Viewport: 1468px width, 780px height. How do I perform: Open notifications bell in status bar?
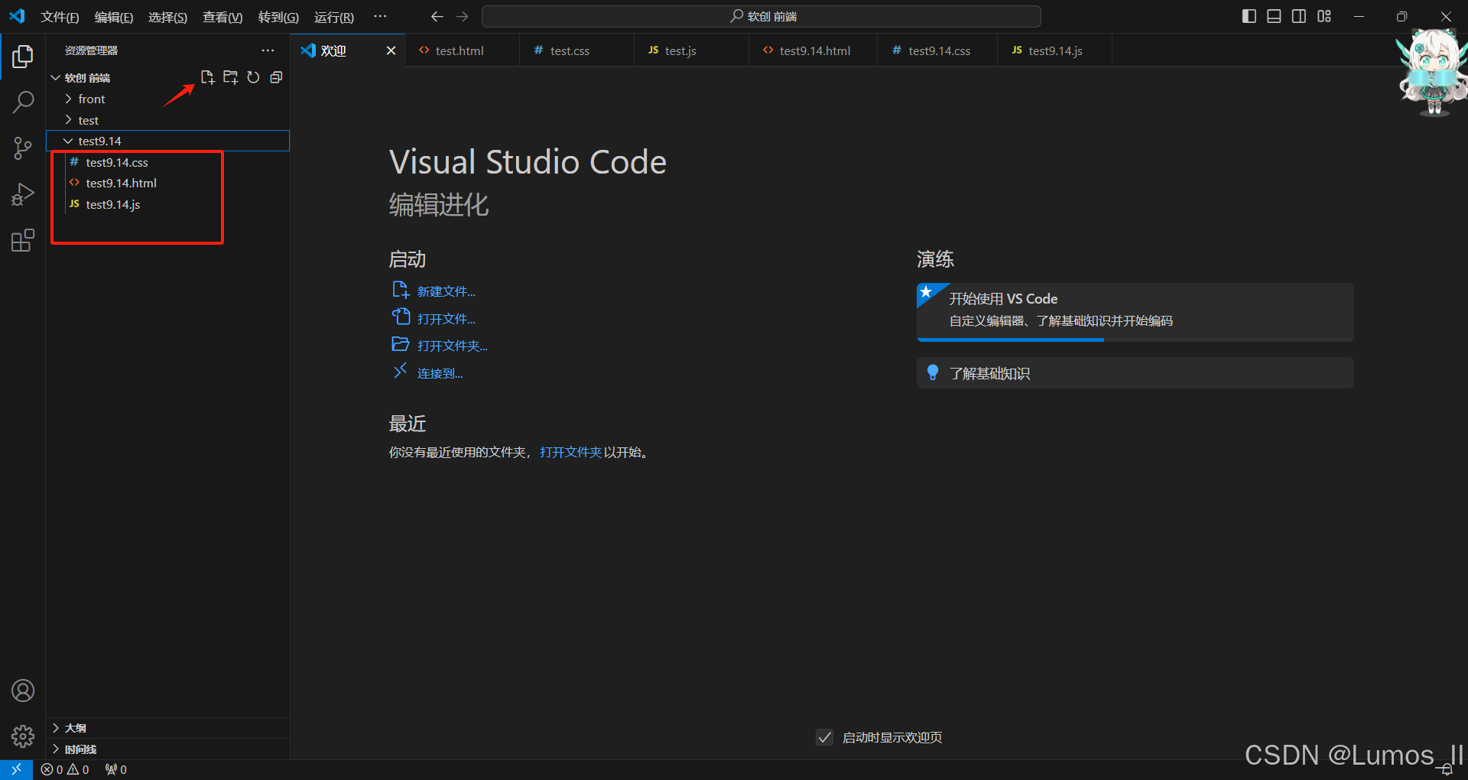[1447, 769]
